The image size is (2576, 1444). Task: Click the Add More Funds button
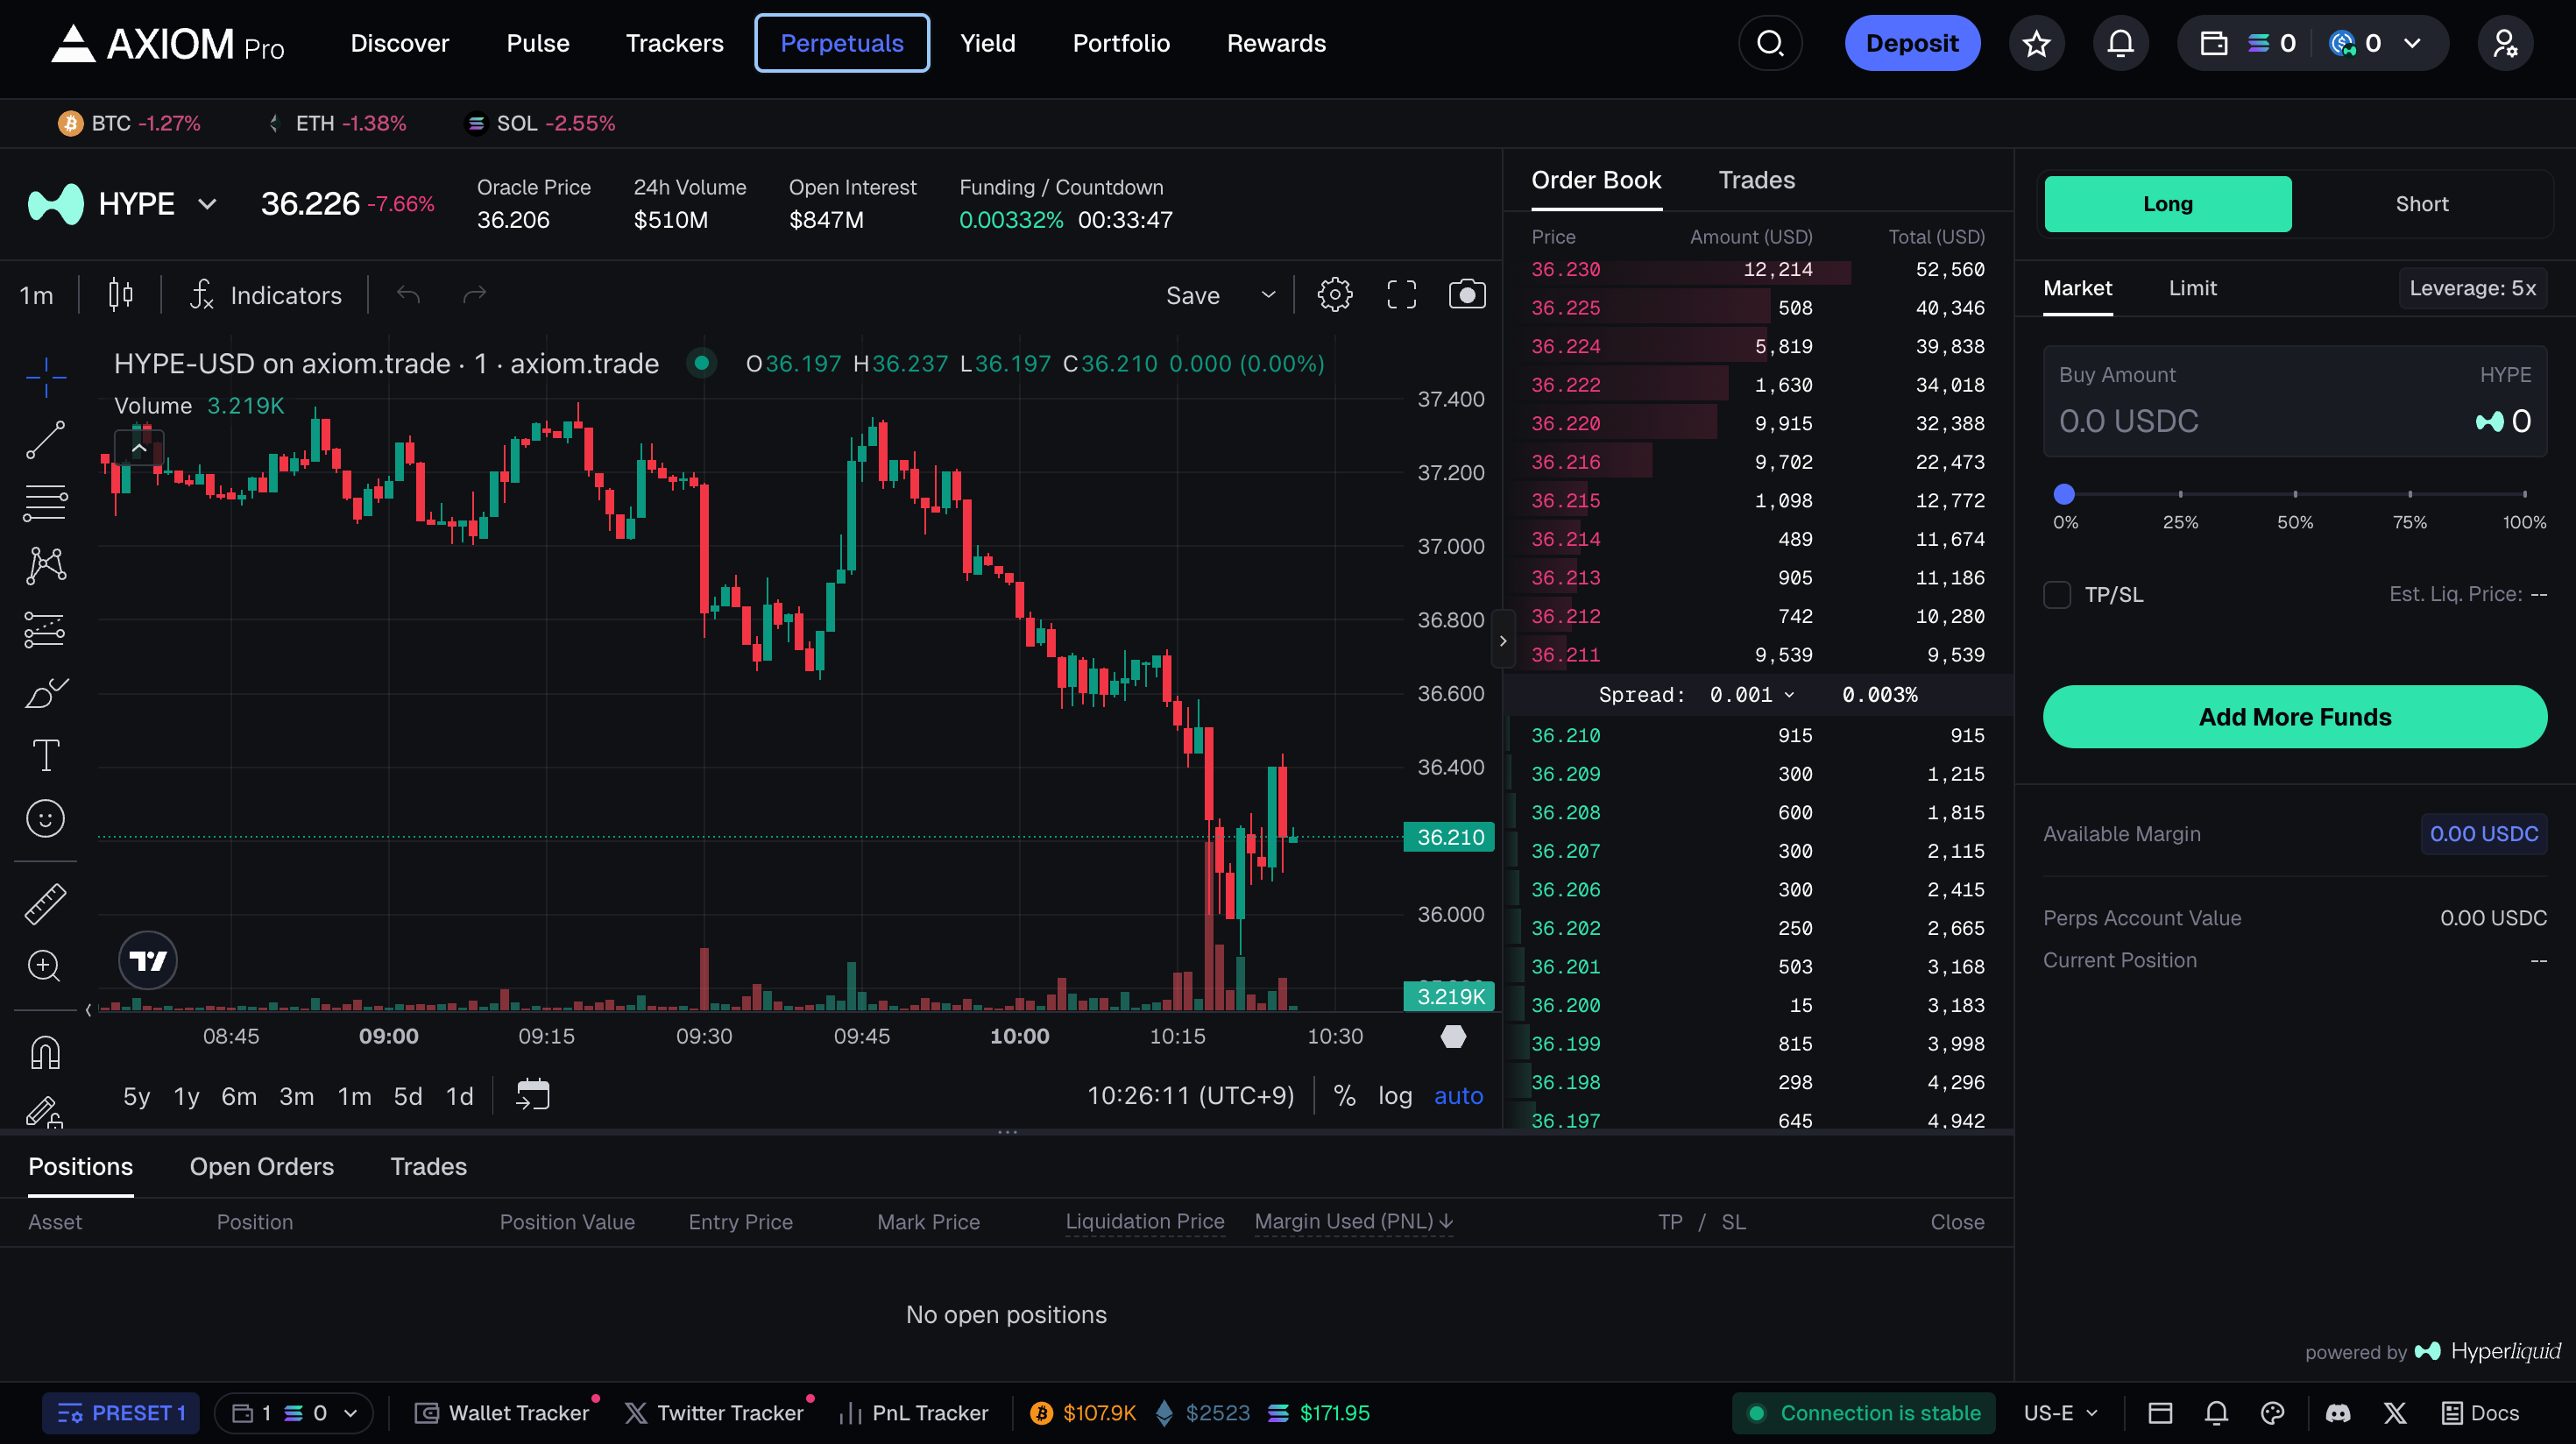click(2294, 717)
